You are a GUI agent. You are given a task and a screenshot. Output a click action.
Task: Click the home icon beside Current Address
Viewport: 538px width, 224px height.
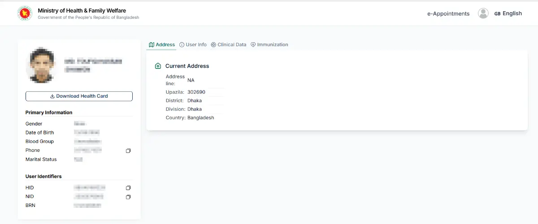point(158,66)
